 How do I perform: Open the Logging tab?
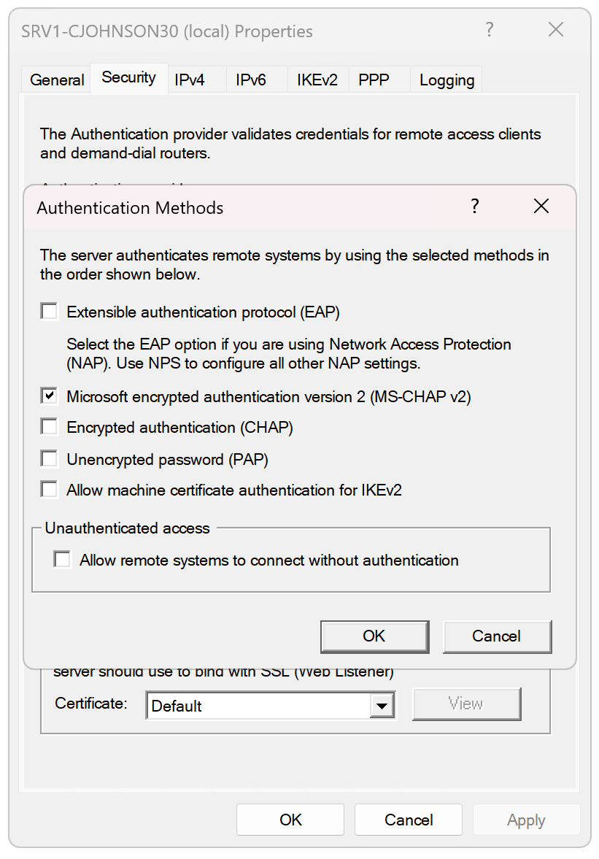coord(446,80)
